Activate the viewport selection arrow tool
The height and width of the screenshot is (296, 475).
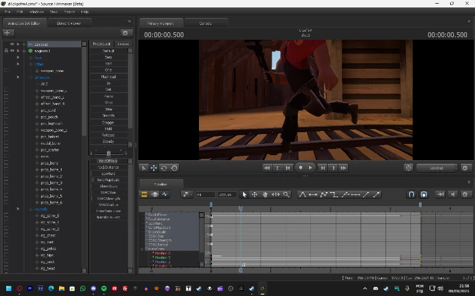coord(144,168)
